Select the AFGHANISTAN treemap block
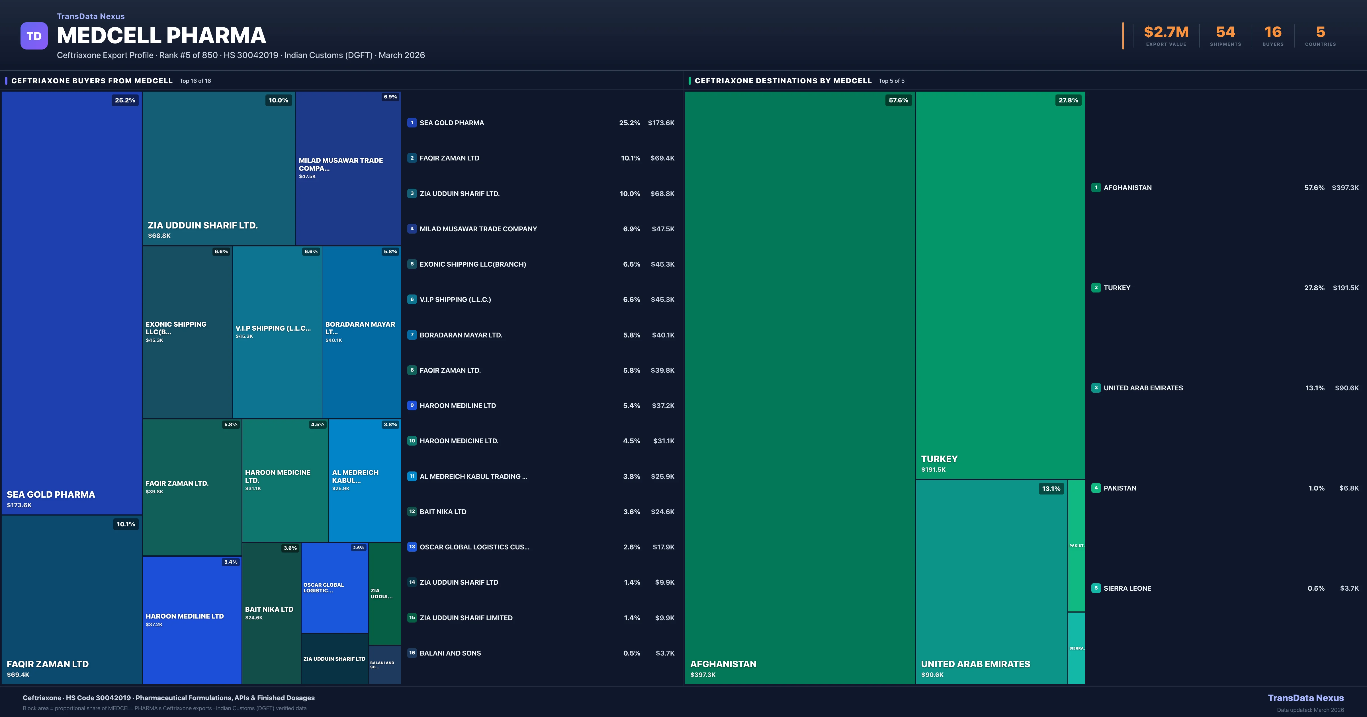The width and height of the screenshot is (1367, 717). tap(800, 387)
